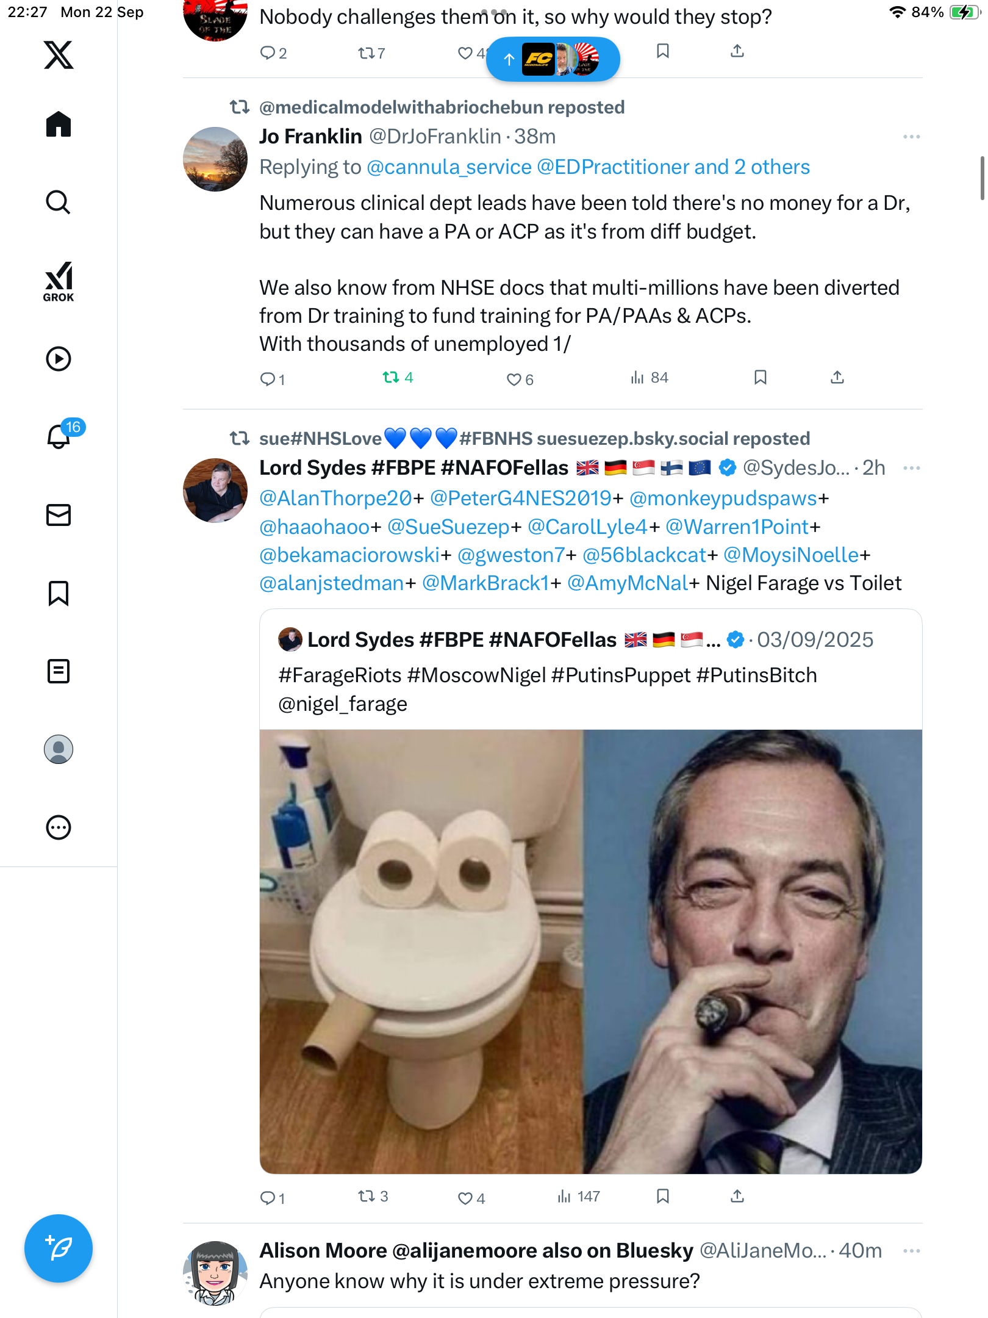Jump to new posts via blue pill
Screen dimensions: 988x1318
coord(553,59)
